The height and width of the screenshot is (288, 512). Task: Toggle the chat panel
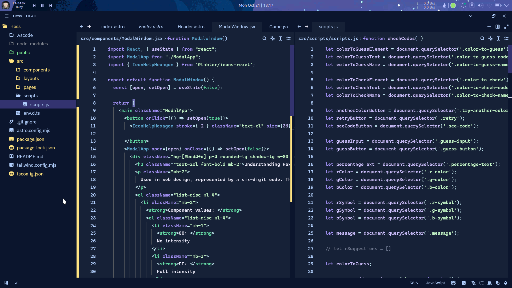(x=498, y=283)
